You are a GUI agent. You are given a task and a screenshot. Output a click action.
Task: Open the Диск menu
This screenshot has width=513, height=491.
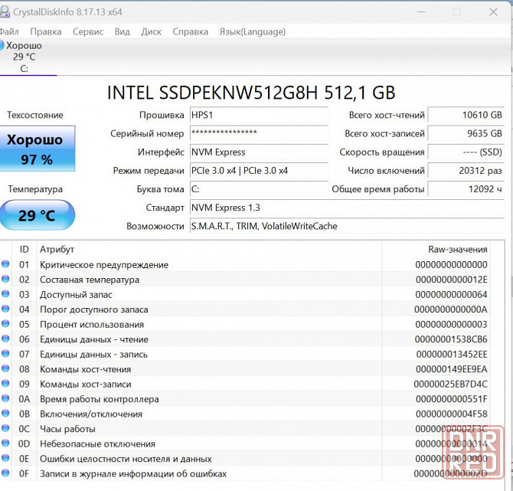pyautogui.click(x=152, y=31)
